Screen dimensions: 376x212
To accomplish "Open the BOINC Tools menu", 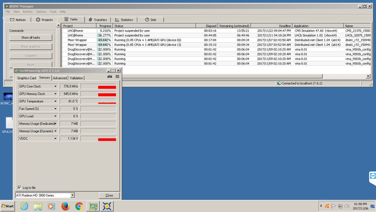I will point(53,11).
